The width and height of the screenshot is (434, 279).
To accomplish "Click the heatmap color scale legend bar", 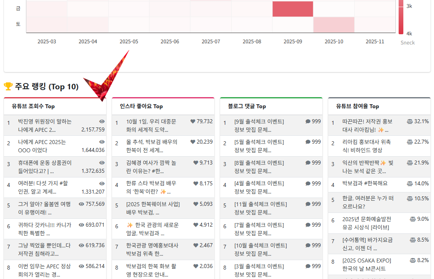I will coord(401,18).
